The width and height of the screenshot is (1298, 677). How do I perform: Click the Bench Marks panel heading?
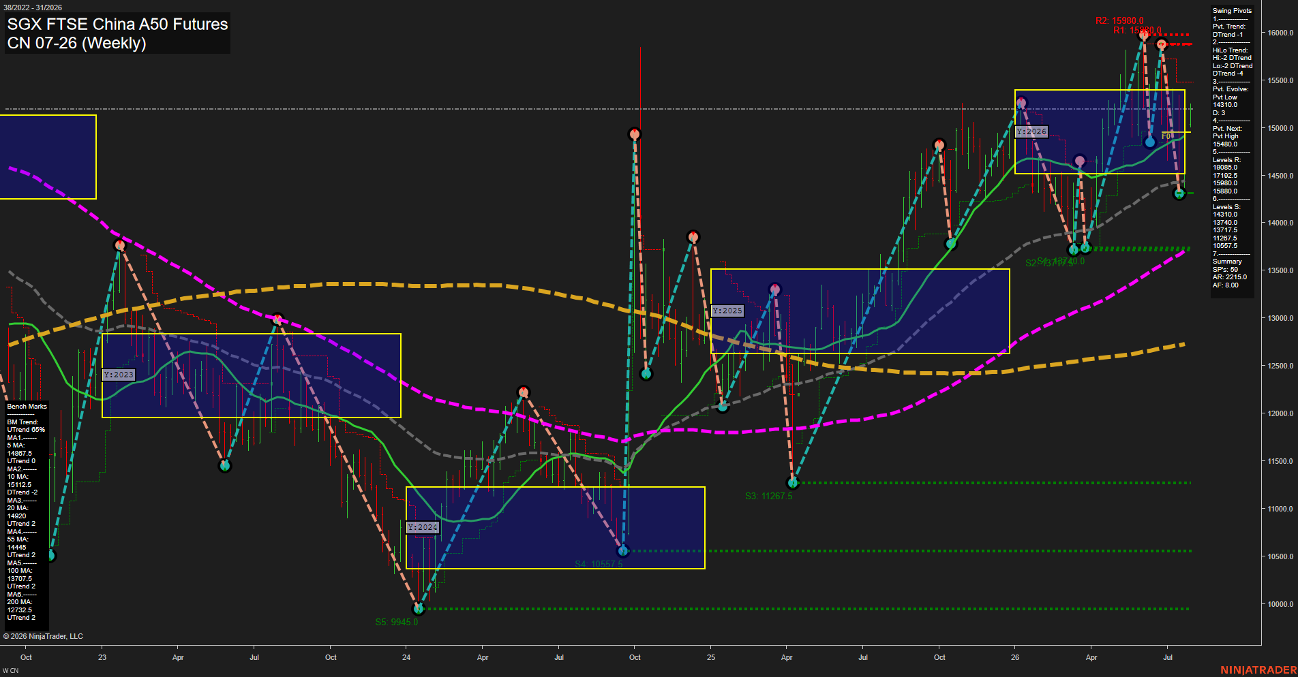27,407
